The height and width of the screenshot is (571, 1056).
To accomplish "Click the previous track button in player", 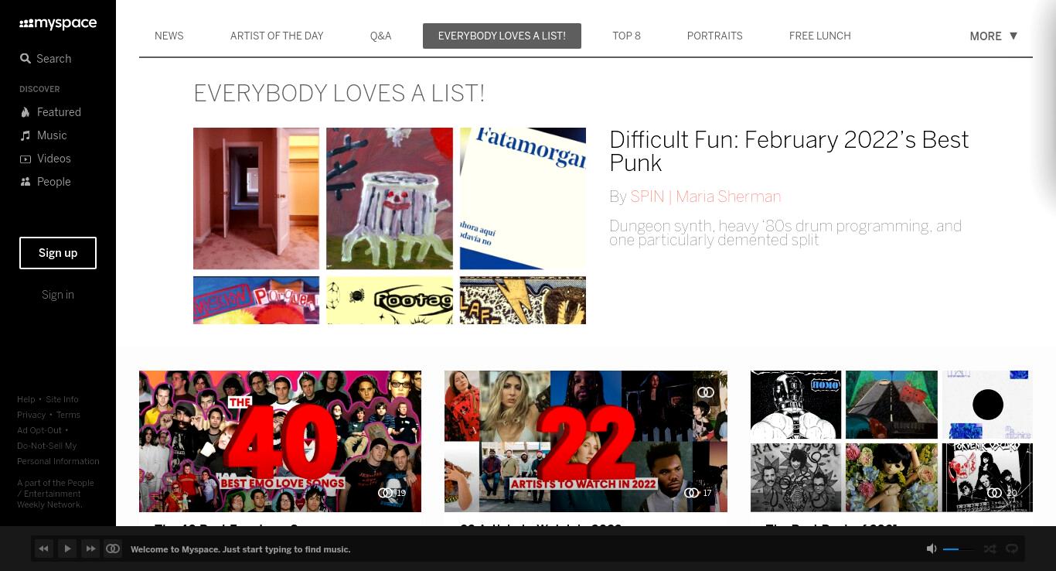I will point(44,549).
